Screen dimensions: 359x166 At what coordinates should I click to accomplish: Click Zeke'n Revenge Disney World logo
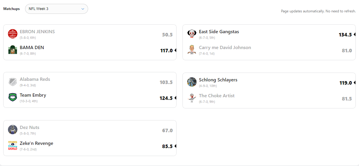click(13, 146)
